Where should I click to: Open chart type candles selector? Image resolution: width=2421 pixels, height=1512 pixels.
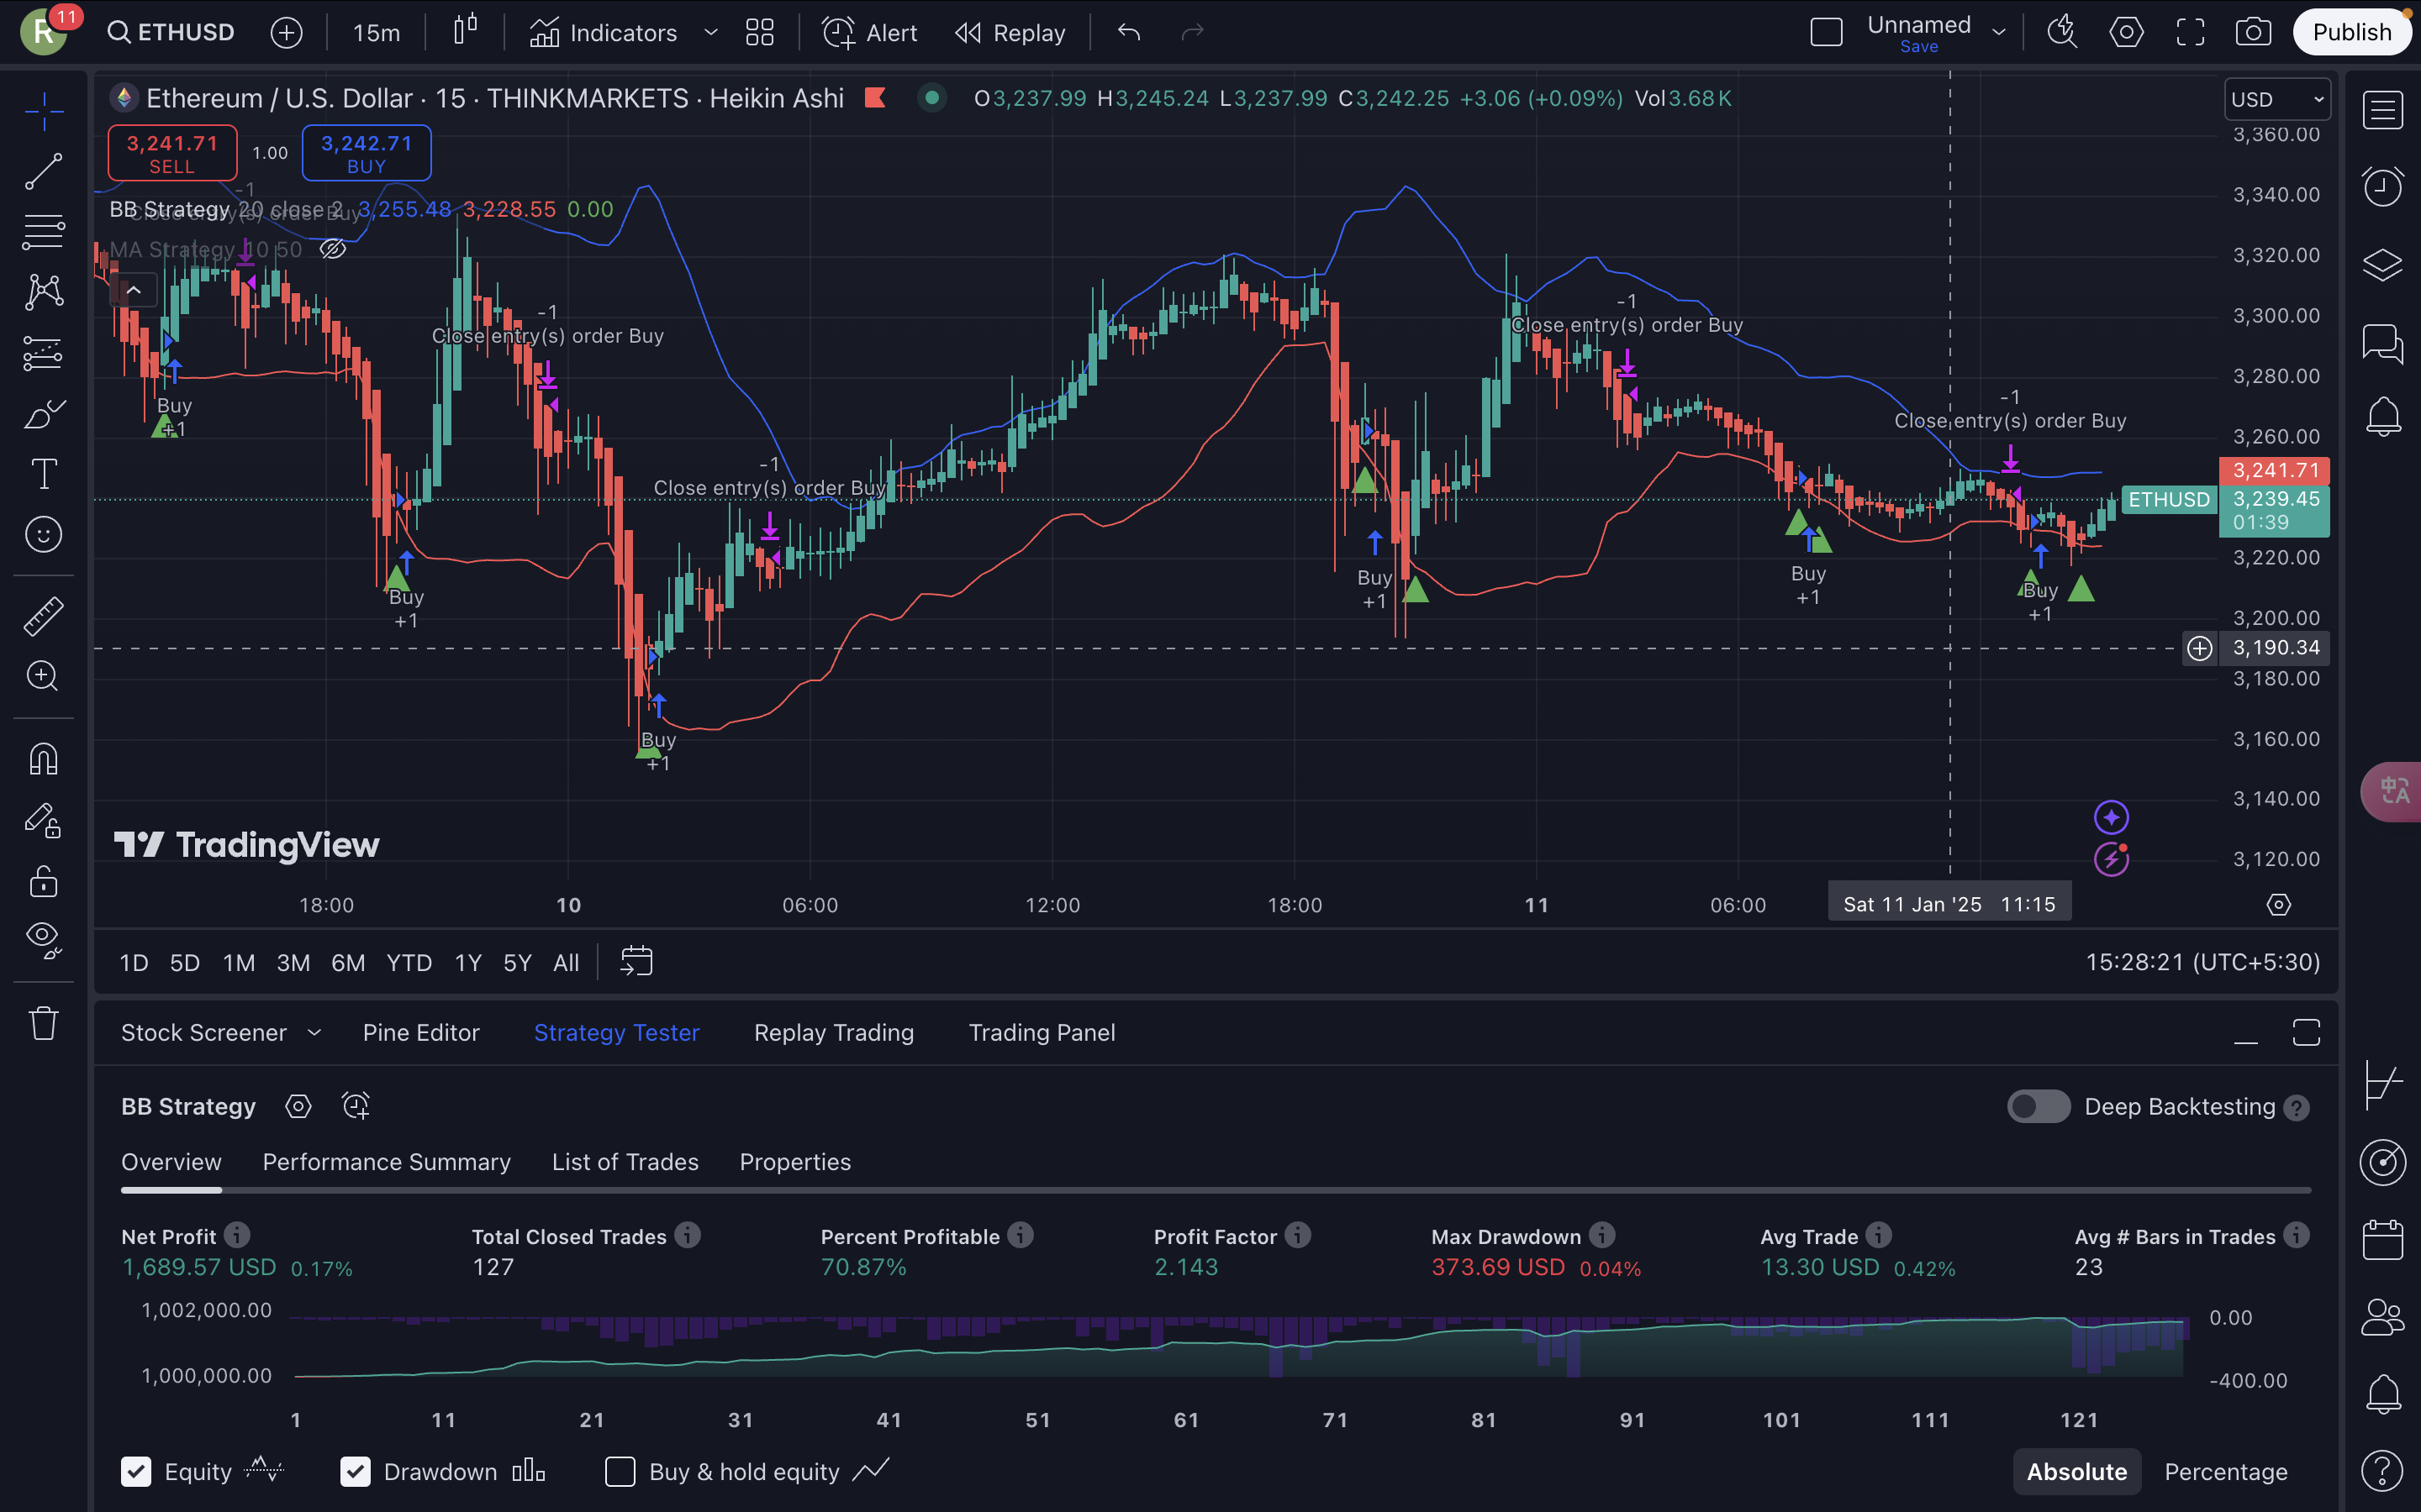[465, 32]
